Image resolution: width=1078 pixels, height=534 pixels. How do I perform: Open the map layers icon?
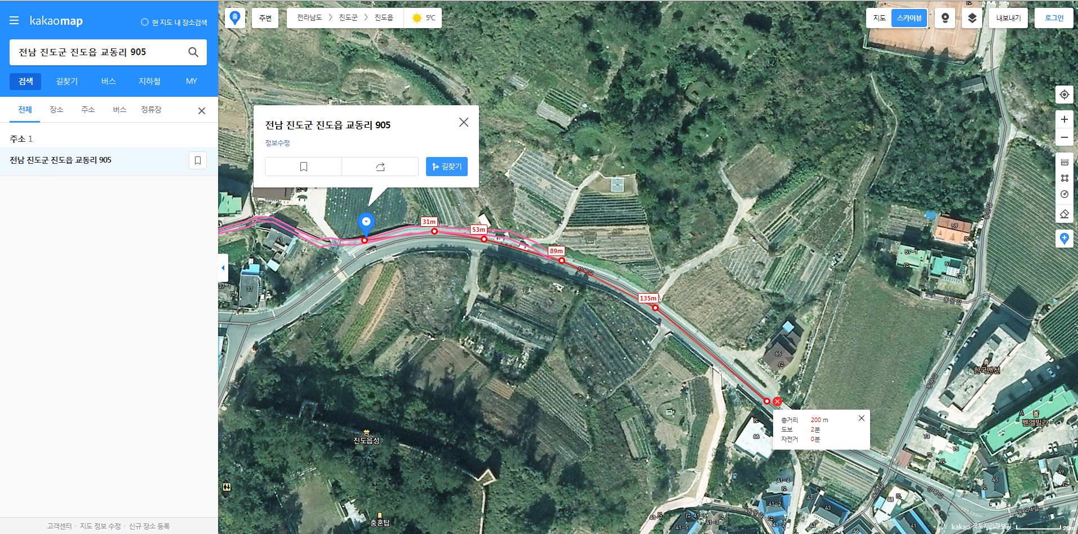click(972, 18)
